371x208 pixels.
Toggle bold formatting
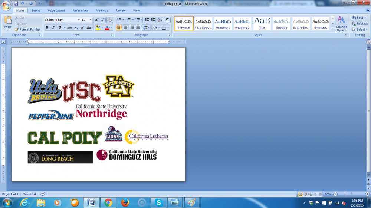pos(47,28)
